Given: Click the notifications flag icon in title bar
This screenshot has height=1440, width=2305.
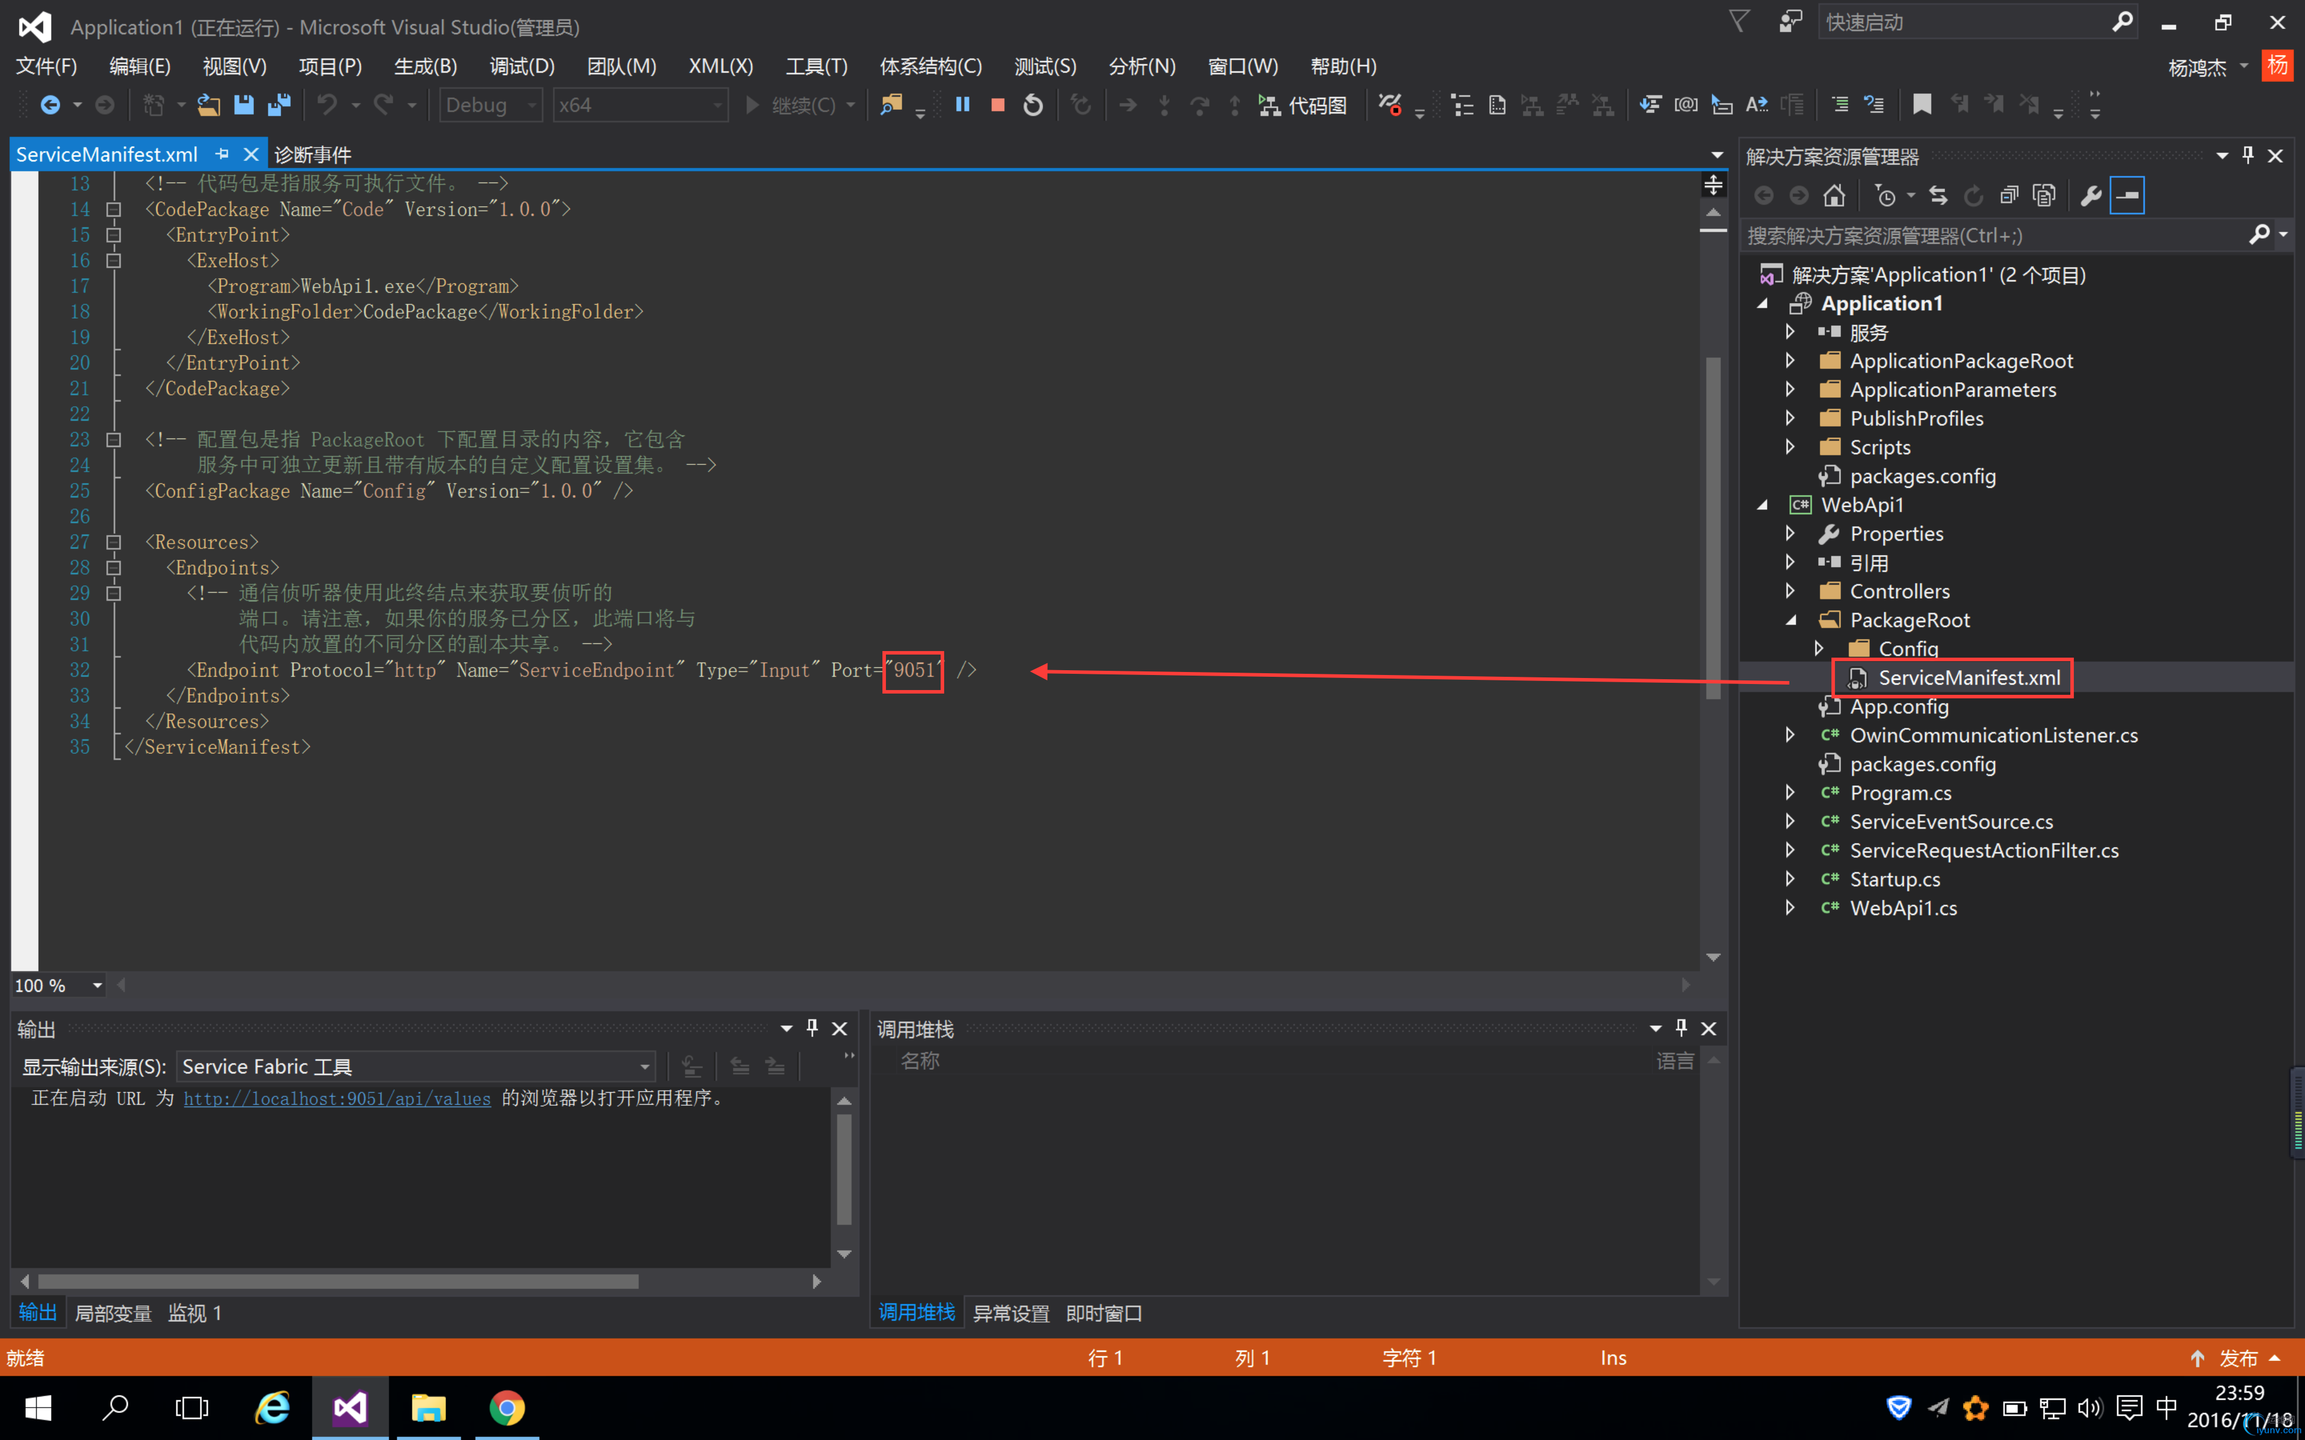Looking at the screenshot, I should 1739,22.
